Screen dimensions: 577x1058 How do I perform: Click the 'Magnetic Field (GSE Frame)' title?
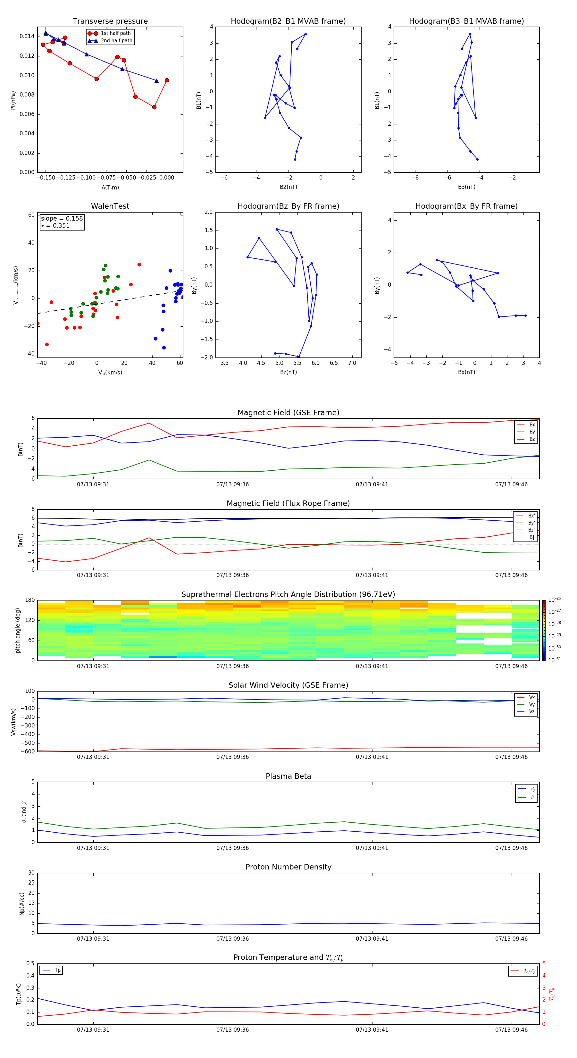tap(288, 413)
